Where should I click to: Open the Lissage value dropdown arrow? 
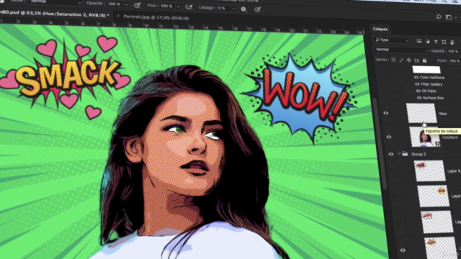(x=233, y=9)
